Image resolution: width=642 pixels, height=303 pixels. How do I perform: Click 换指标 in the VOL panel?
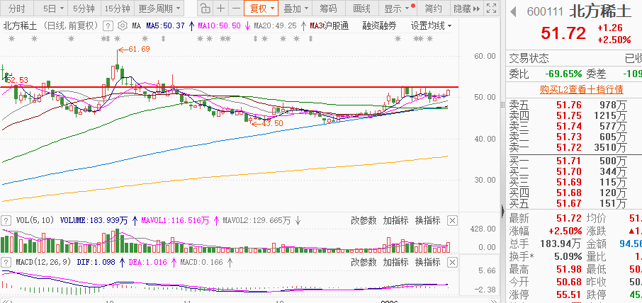tap(427, 220)
